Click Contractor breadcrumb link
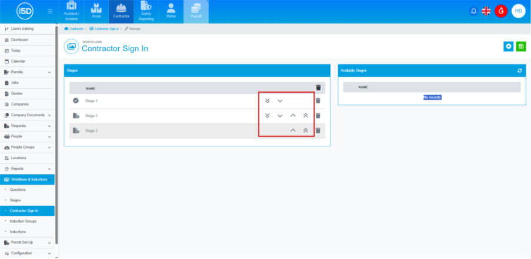This screenshot has width=531, height=259. [x=74, y=29]
